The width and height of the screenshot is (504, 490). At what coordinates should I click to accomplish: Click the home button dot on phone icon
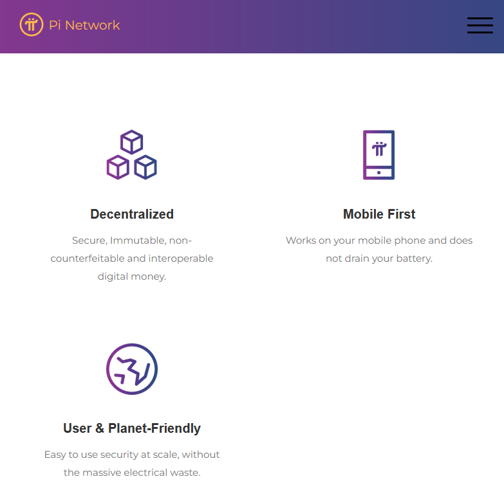378,173
